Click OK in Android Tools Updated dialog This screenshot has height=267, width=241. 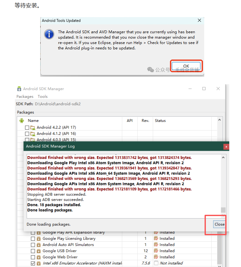tap(186, 66)
